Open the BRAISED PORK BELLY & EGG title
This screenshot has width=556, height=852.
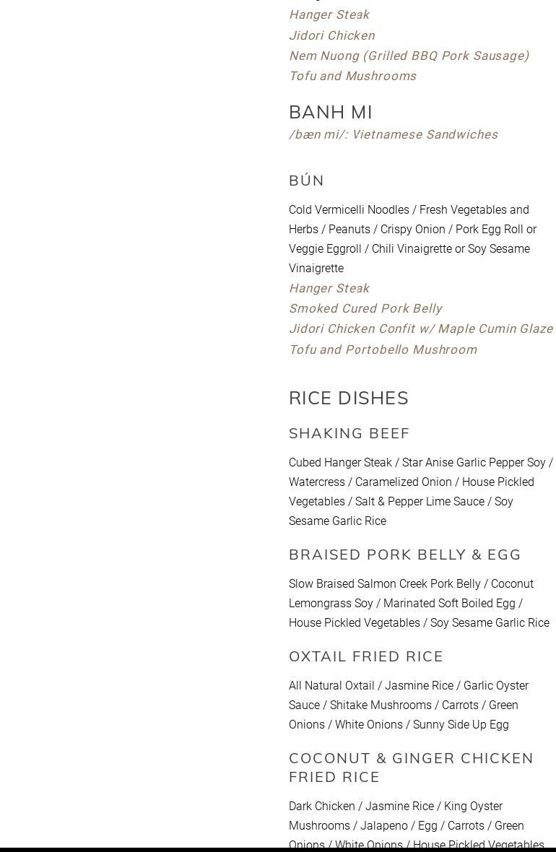pos(405,555)
